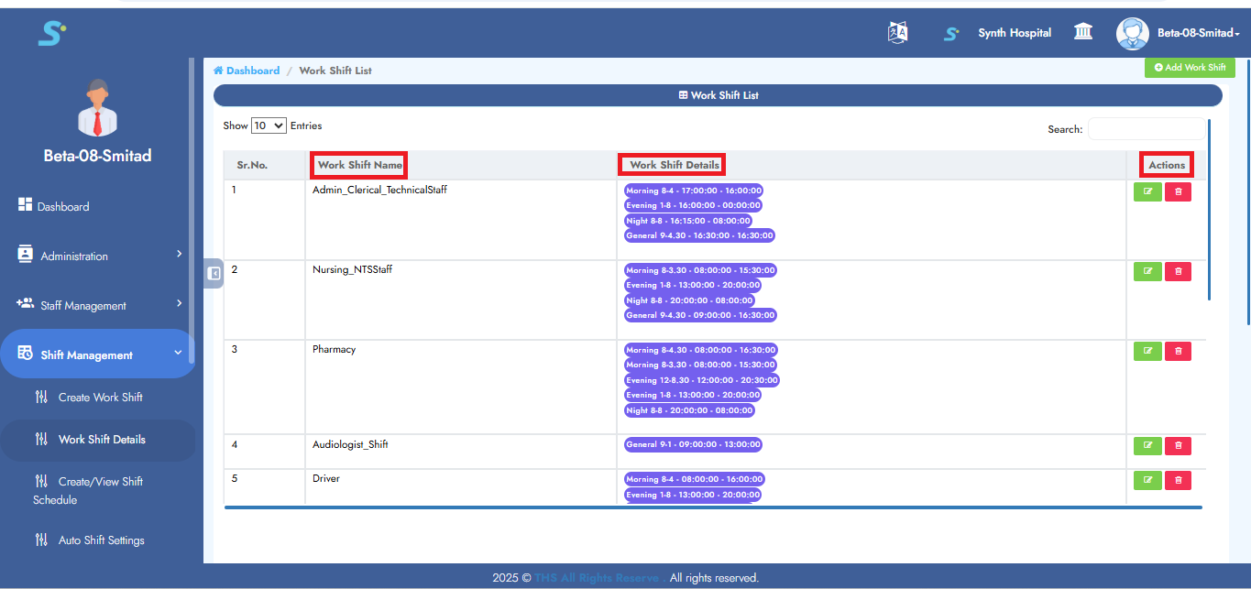Open Create Work Shift menu item
The width and height of the screenshot is (1251, 589).
(x=100, y=398)
